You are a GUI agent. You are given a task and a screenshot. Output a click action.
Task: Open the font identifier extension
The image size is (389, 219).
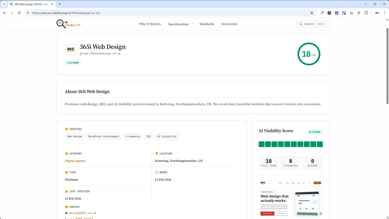pyautogui.click(x=329, y=13)
